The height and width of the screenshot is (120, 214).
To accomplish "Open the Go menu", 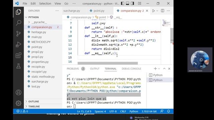I will [x=66, y=4].
